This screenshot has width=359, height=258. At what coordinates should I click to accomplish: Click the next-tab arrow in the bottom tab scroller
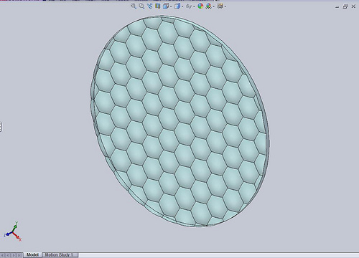[14, 255]
